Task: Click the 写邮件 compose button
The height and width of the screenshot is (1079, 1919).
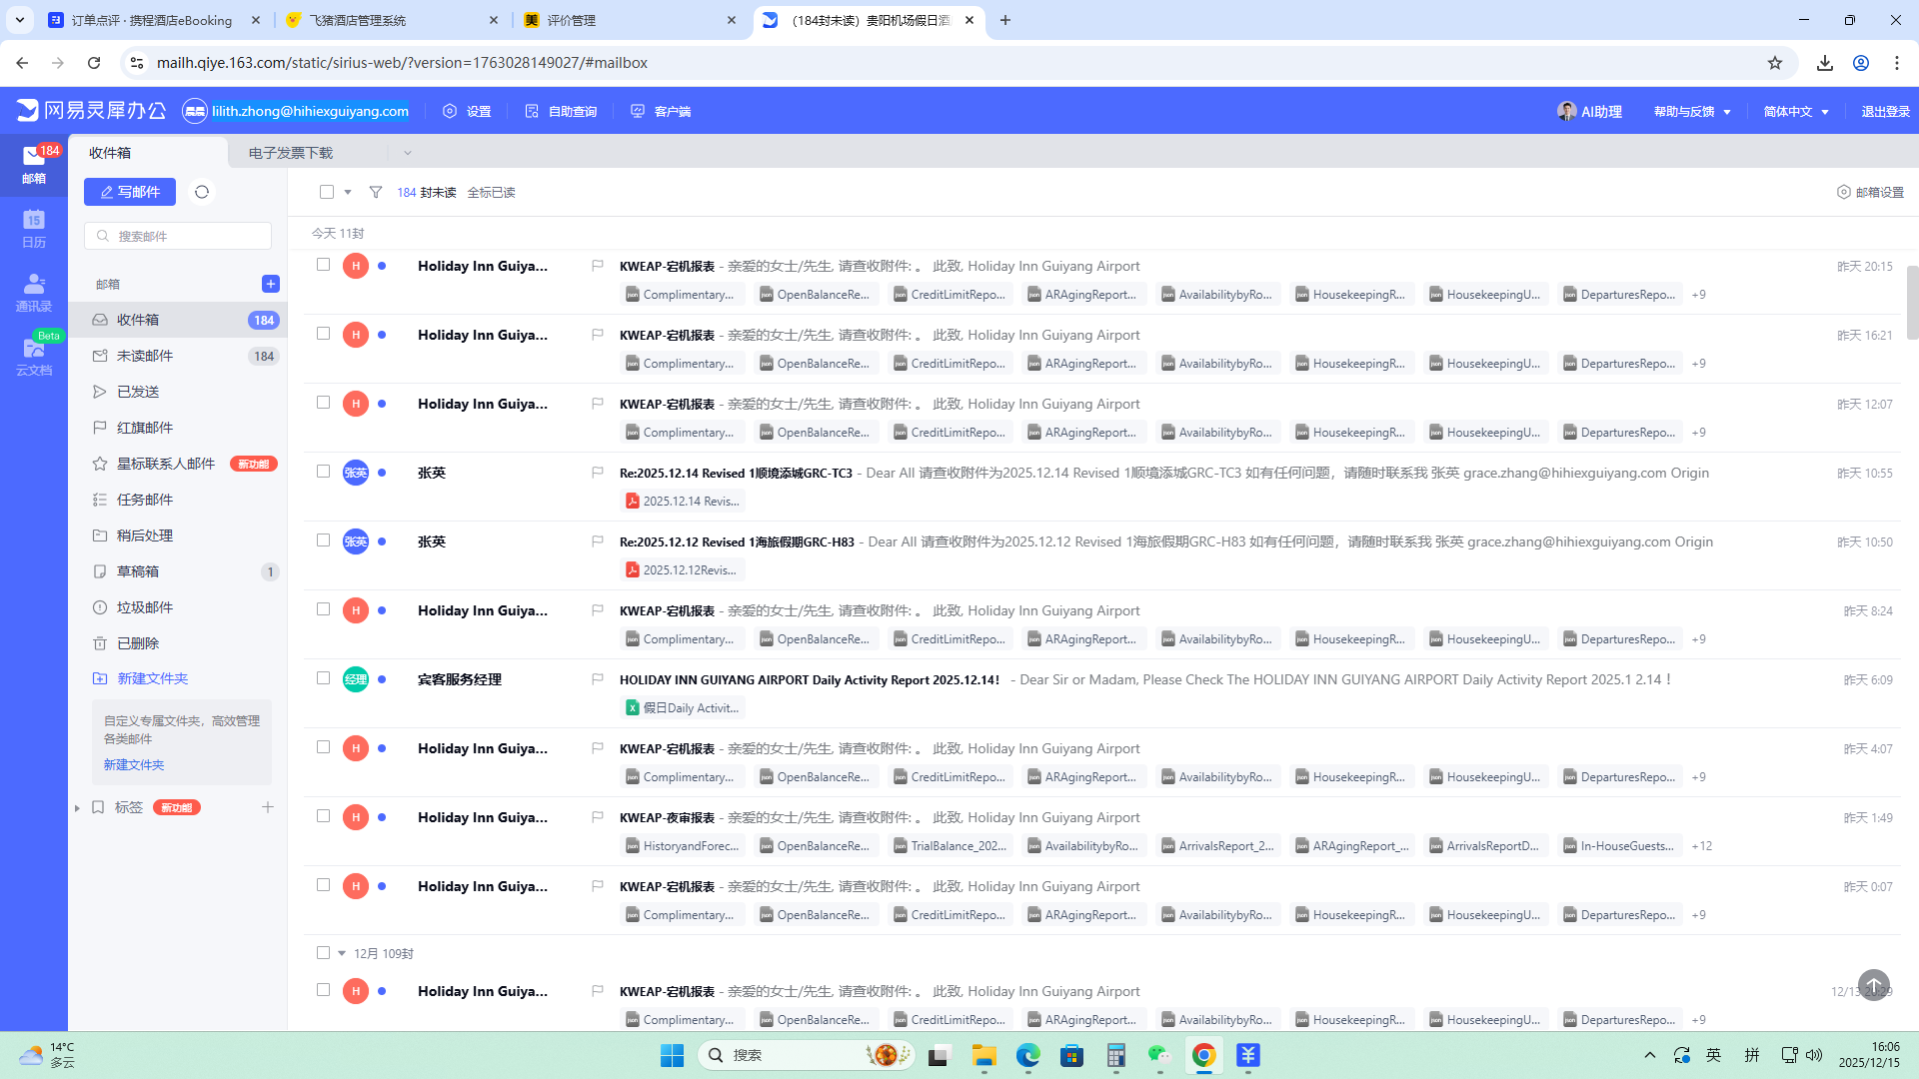Action: pyautogui.click(x=130, y=192)
